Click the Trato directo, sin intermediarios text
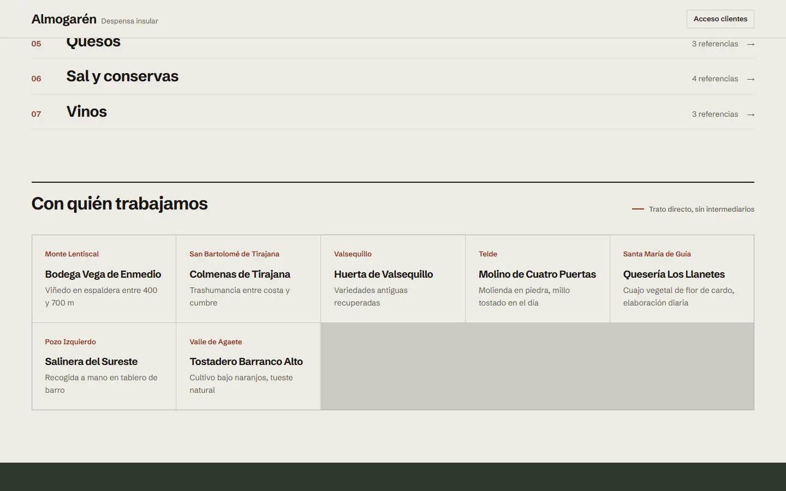786x491 pixels. (x=701, y=209)
